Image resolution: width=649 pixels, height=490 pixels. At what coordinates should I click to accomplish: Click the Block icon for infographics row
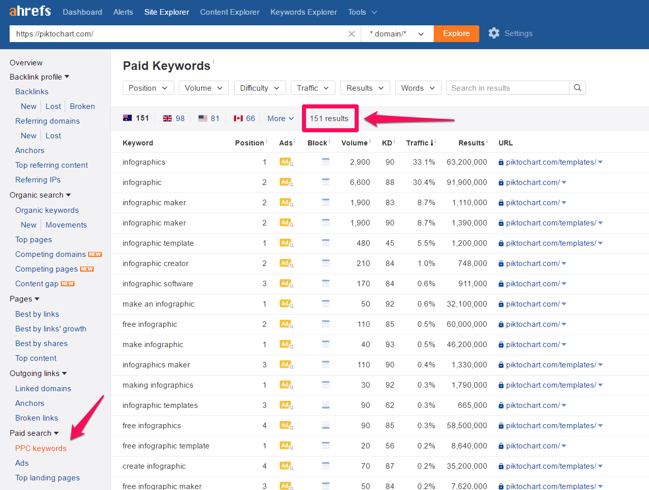pyautogui.click(x=326, y=162)
